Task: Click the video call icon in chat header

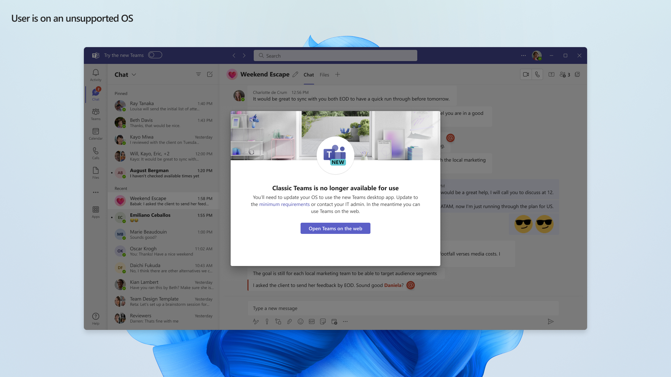Action: (x=525, y=75)
